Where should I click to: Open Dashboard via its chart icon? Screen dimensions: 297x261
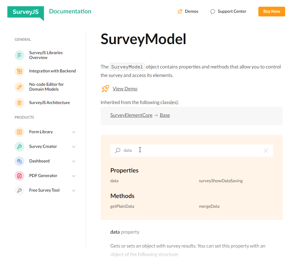[x=19, y=161]
